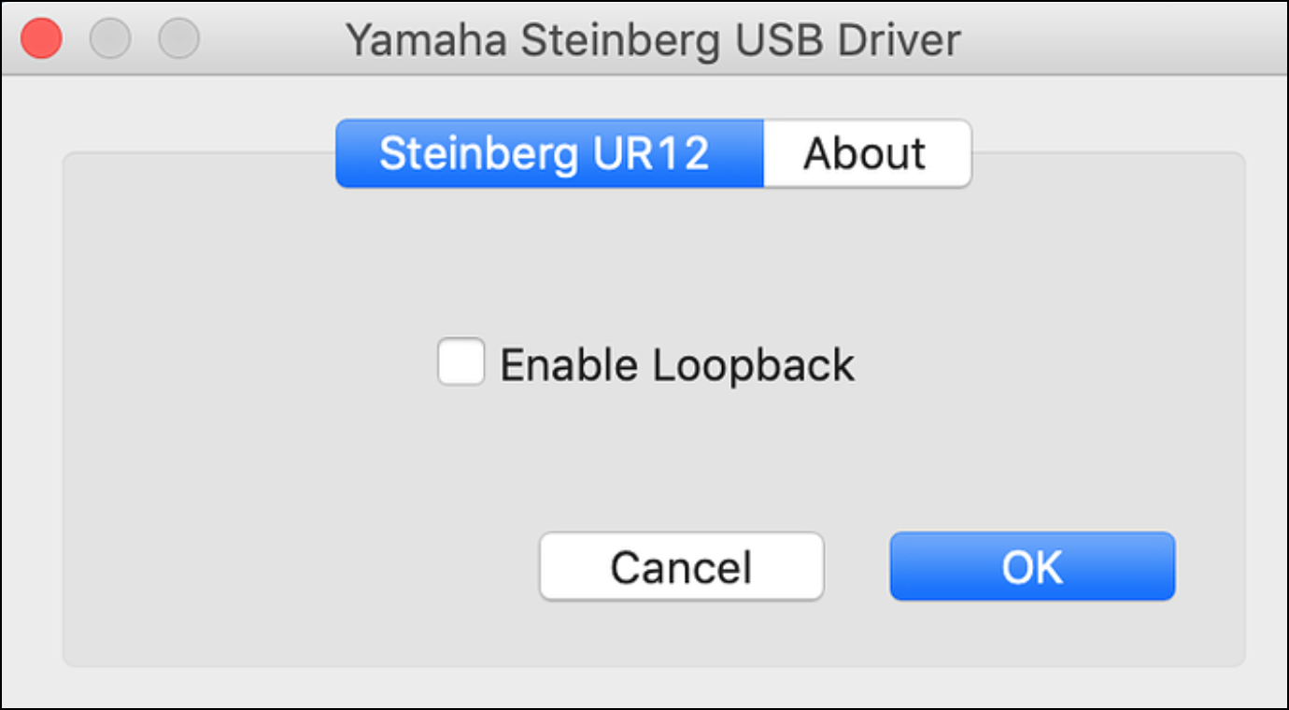The width and height of the screenshot is (1289, 710).
Task: Dismiss the dialog using Cancel
Action: [x=681, y=566]
